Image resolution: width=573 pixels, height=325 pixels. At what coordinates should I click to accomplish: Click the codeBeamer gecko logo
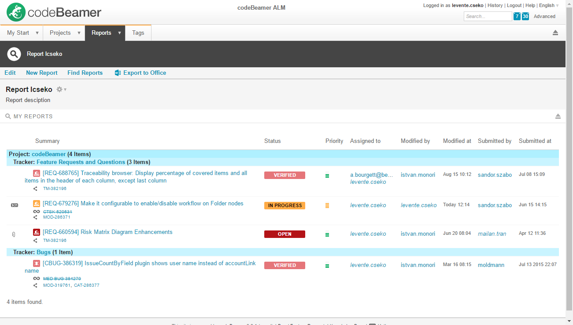click(x=16, y=12)
